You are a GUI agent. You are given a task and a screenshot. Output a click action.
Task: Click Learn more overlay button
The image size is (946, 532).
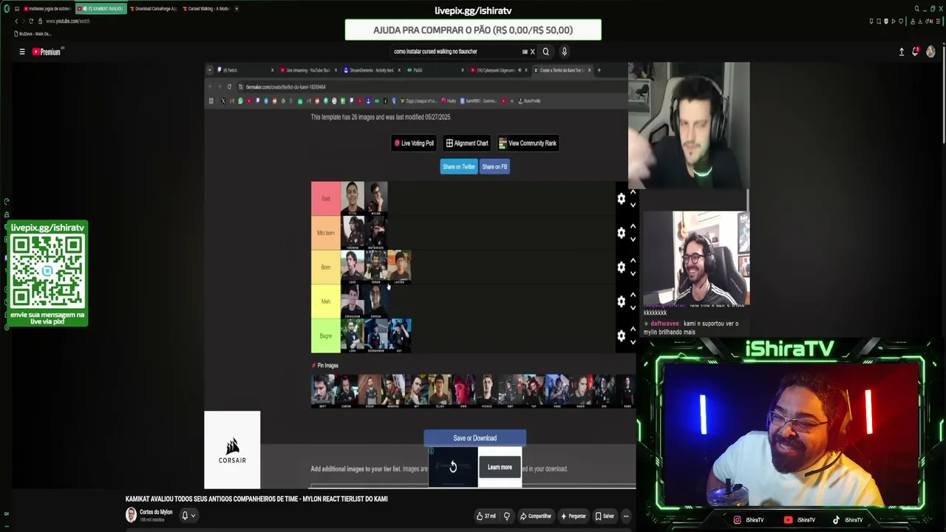point(500,467)
